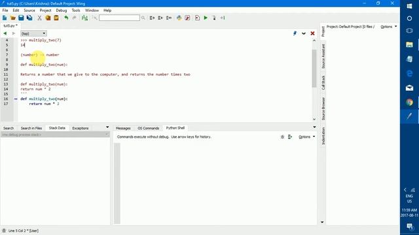The height and width of the screenshot is (235, 419).
Task: Open the editor chevron menu
Action: pos(304,33)
